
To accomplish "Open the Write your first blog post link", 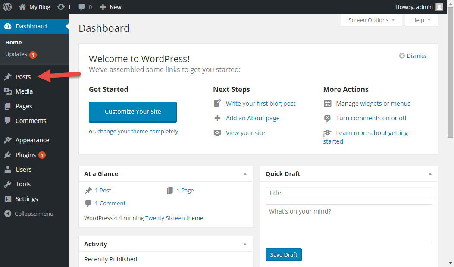I will (x=260, y=104).
